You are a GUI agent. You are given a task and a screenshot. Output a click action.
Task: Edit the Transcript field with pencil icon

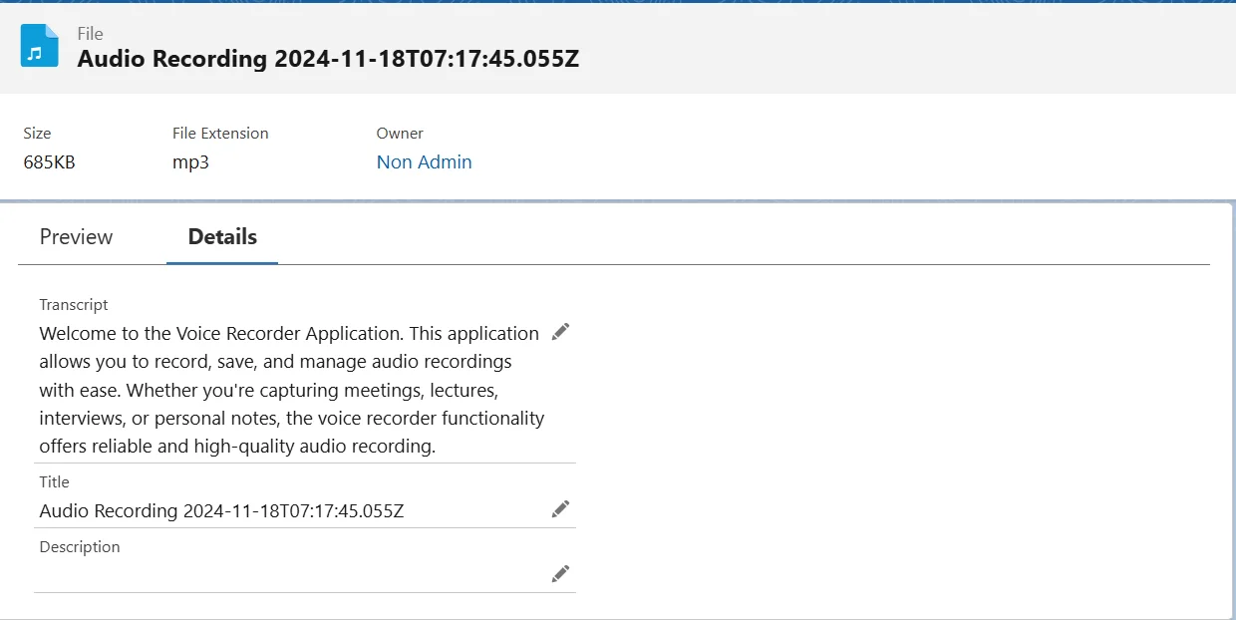(561, 332)
